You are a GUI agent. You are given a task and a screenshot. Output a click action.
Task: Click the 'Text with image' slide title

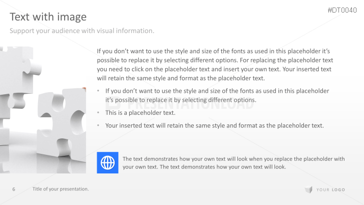coord(48,17)
